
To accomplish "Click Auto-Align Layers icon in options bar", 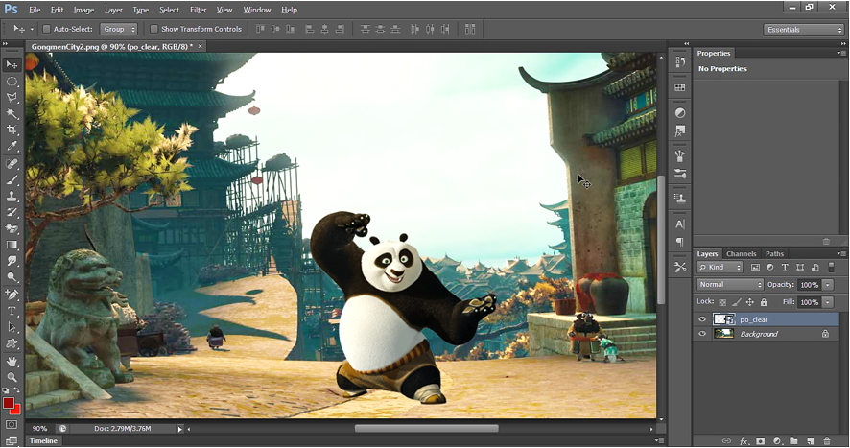I will (470, 29).
